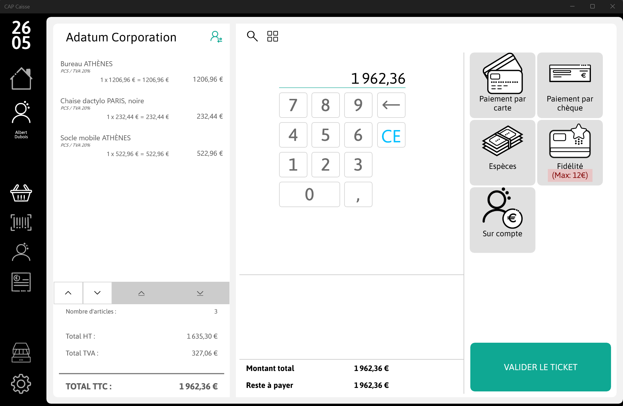The image size is (623, 406).
Task: Open the barcode scanner icon
Action: point(21,223)
